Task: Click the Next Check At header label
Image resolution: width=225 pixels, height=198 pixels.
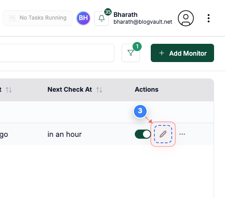Action: pyautogui.click(x=70, y=89)
